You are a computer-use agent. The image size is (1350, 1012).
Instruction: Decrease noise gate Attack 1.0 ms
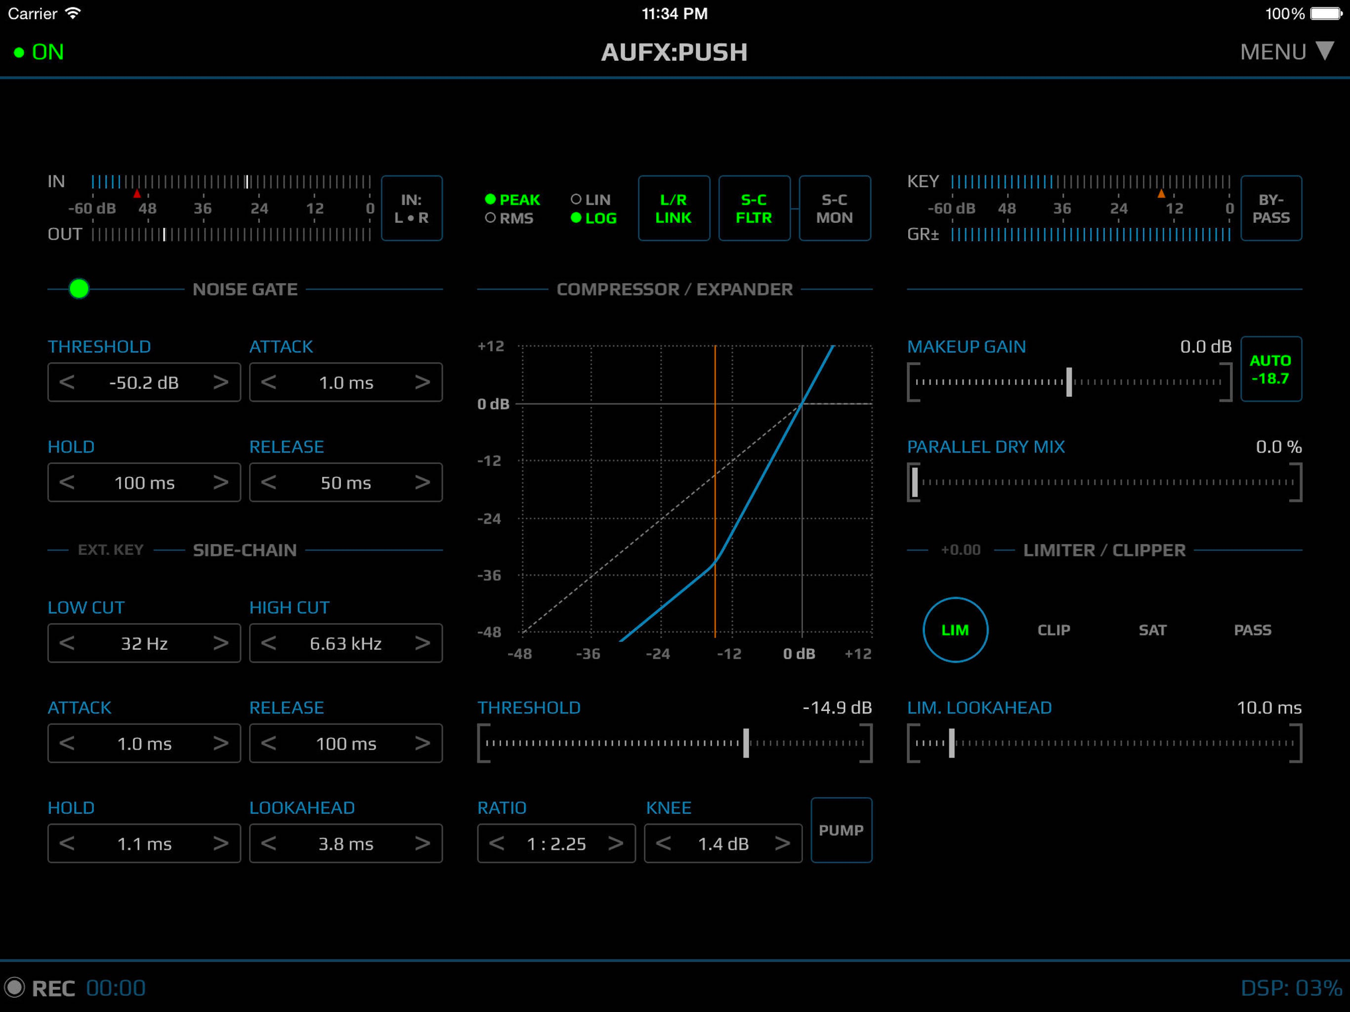tap(268, 382)
